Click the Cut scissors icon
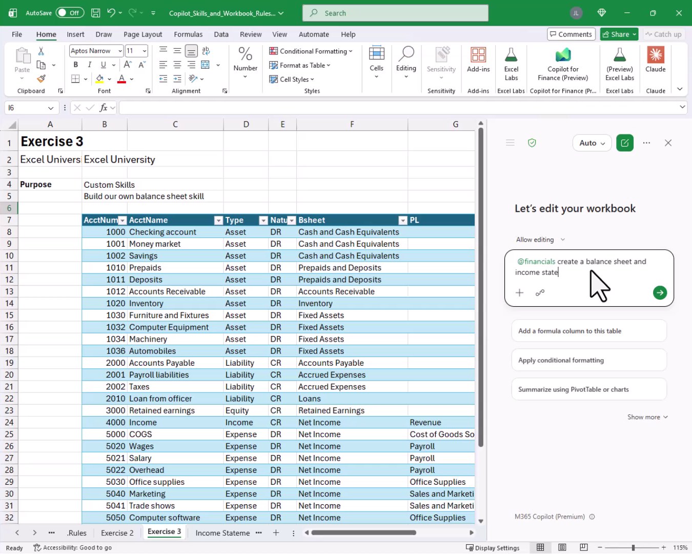The image size is (692, 554). point(41,51)
